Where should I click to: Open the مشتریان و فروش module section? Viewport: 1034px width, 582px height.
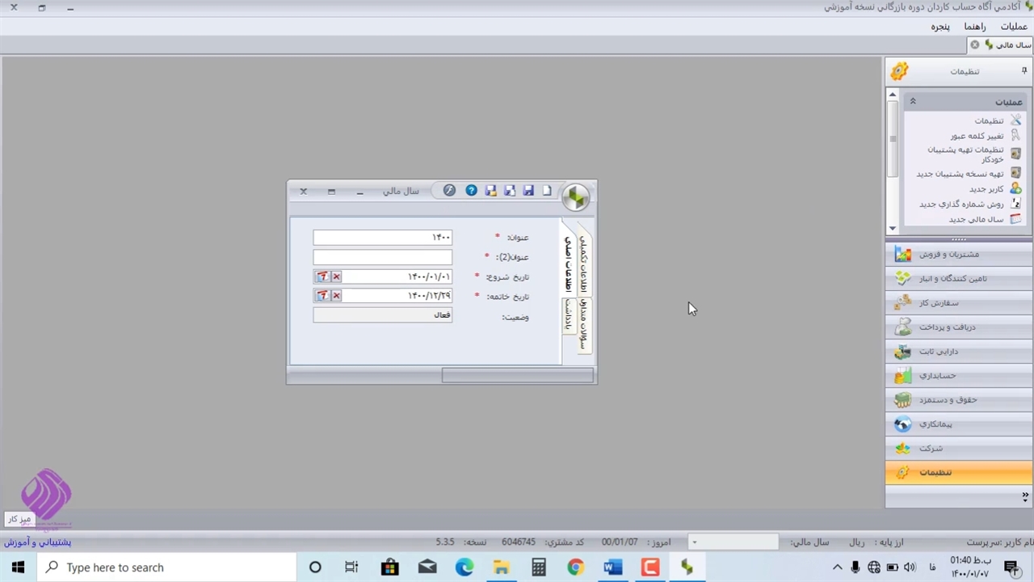948,255
